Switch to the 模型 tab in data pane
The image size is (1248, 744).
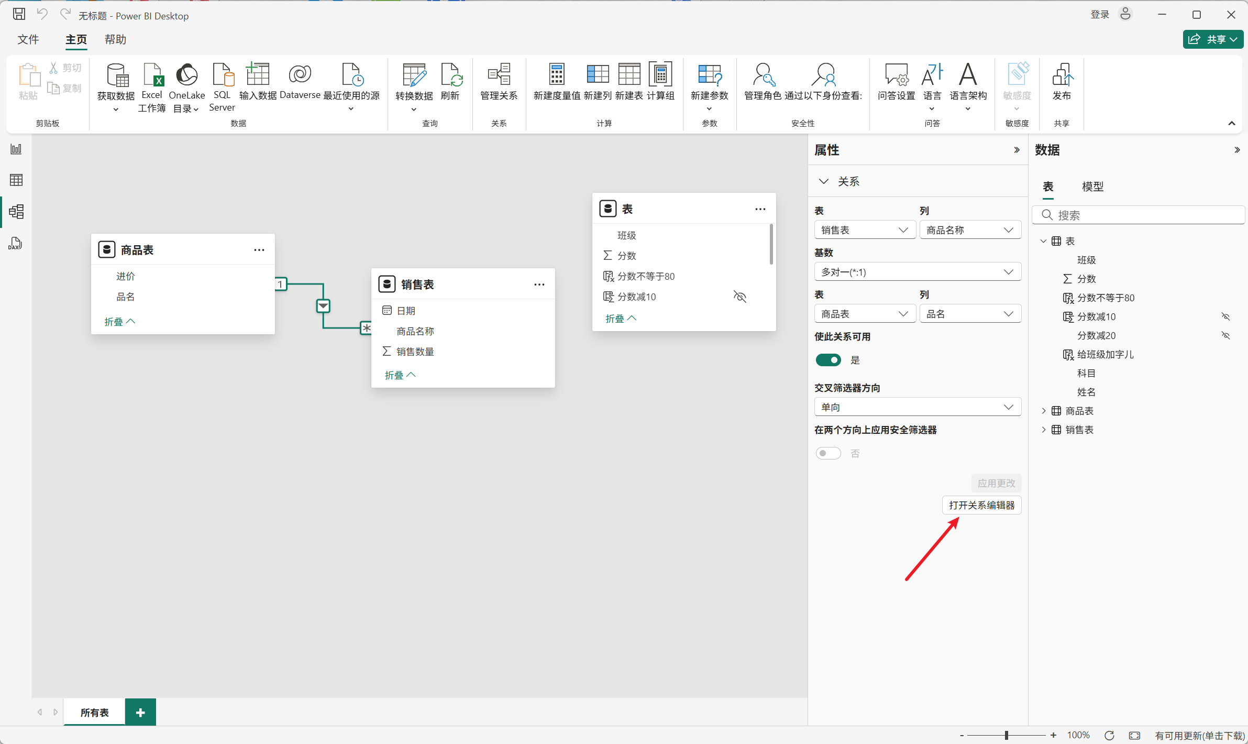click(1092, 187)
